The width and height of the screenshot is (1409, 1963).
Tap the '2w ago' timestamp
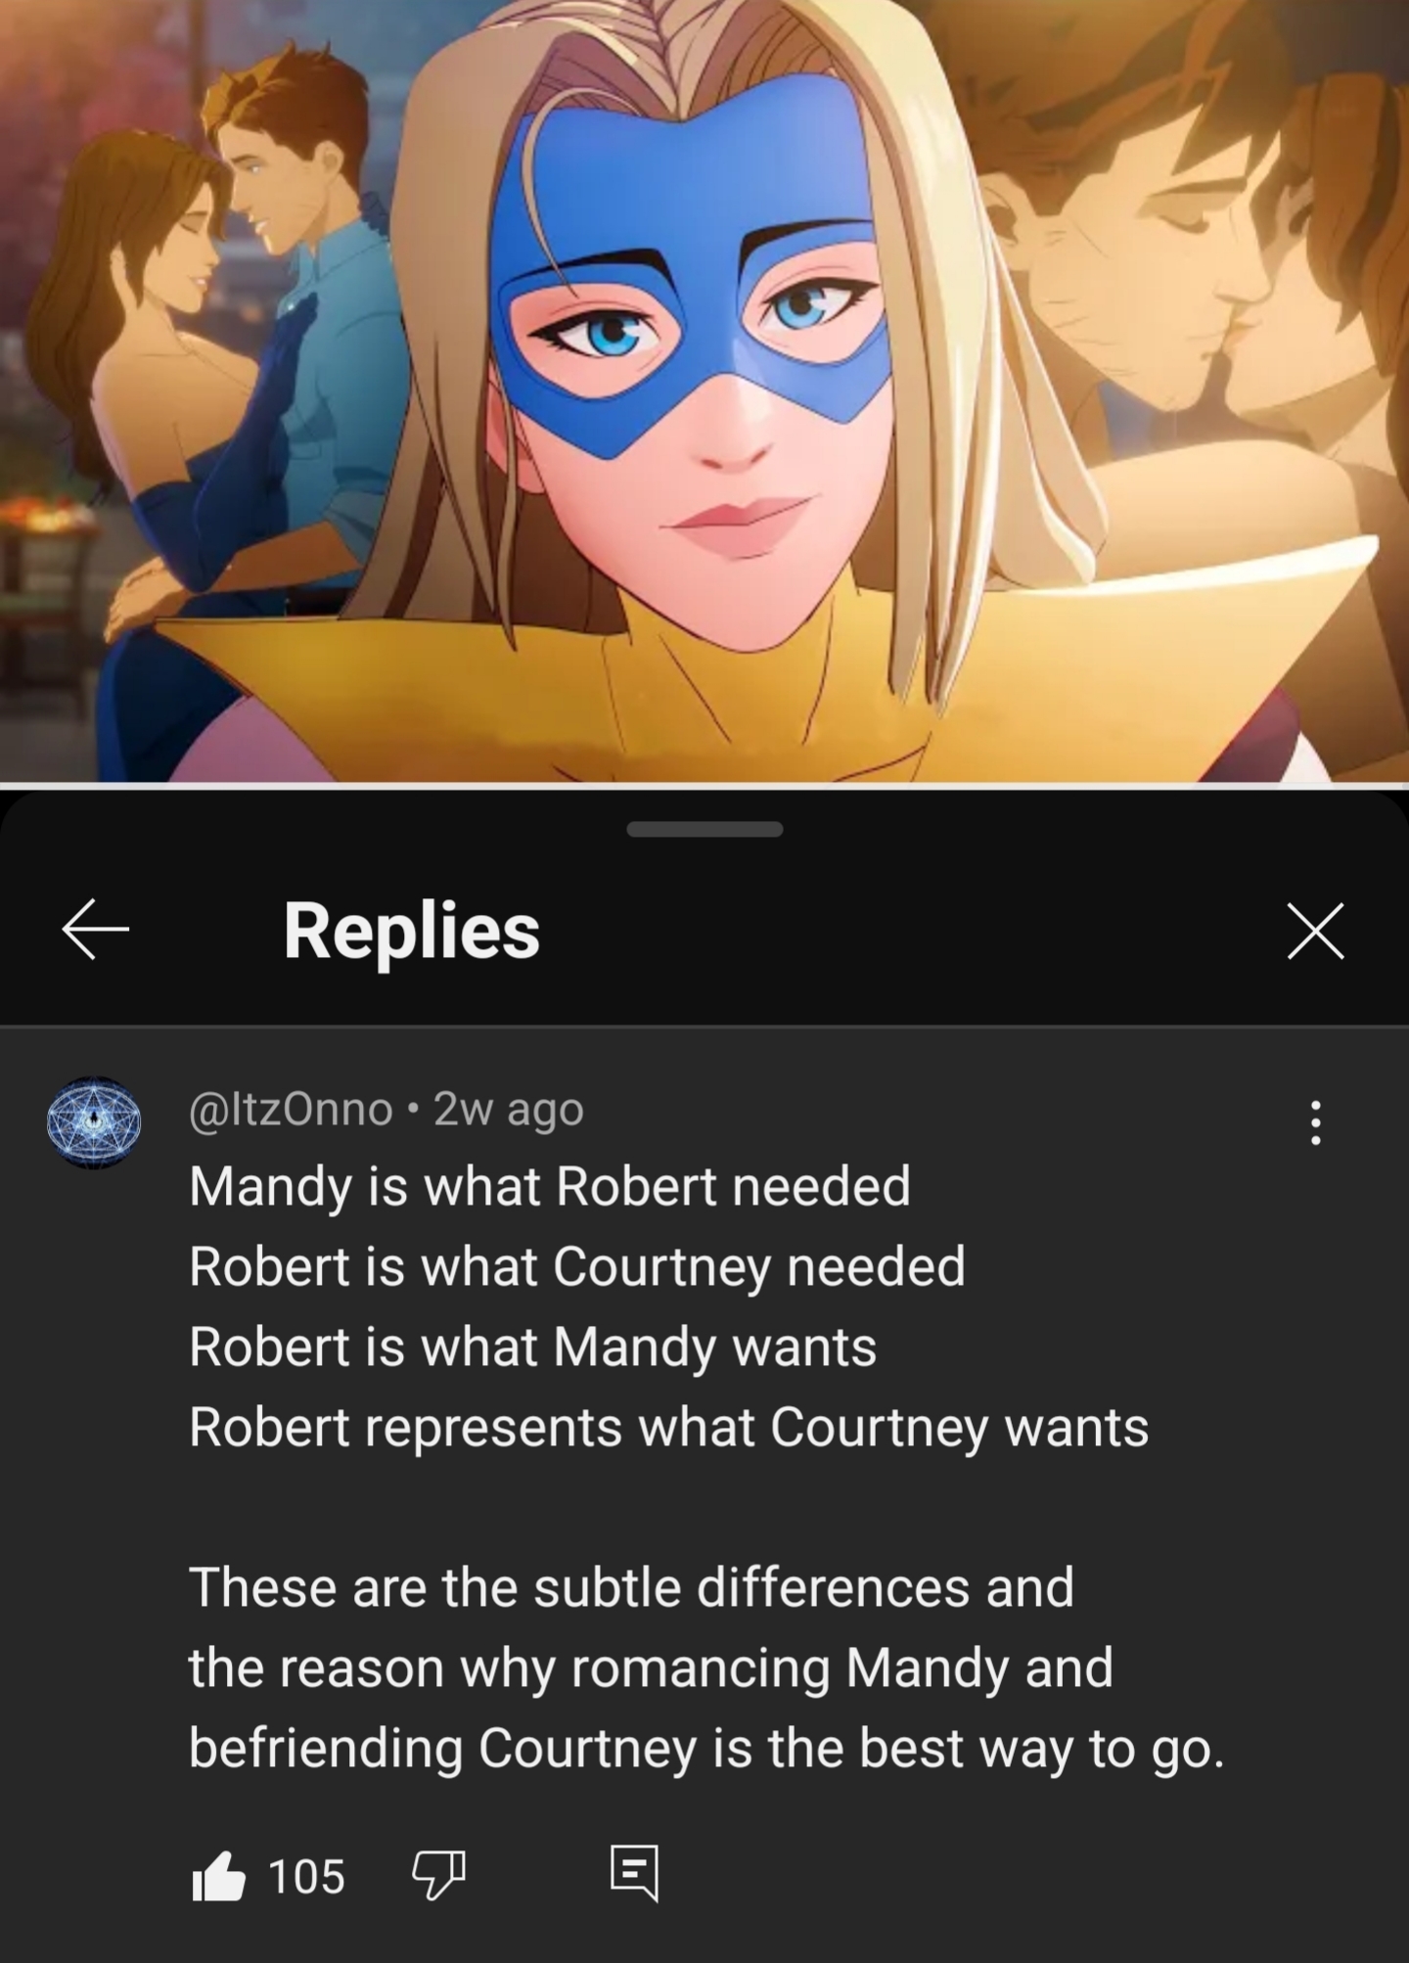click(x=508, y=1110)
